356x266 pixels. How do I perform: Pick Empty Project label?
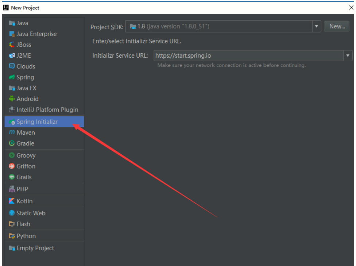click(35, 248)
